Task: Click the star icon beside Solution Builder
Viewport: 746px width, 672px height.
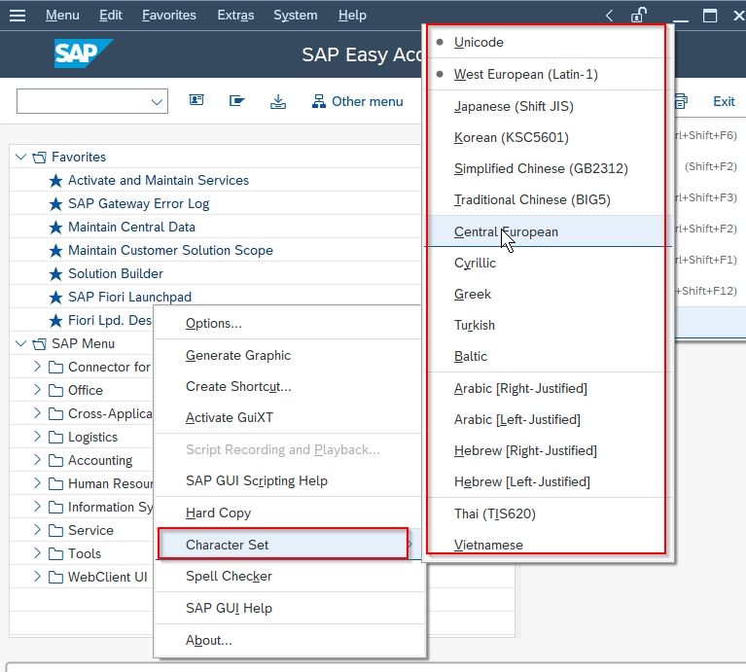Action: point(55,274)
